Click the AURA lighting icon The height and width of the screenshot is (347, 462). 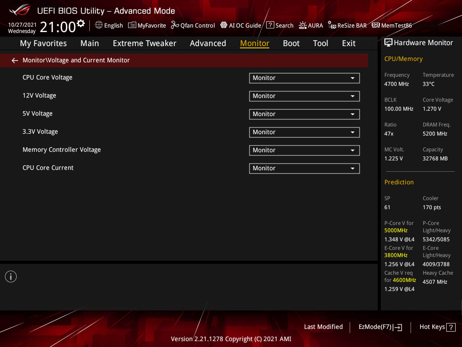[303, 25]
